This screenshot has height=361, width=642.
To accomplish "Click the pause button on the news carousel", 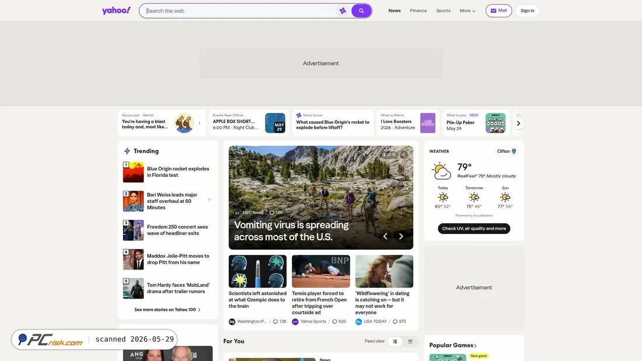I will pyautogui.click(x=404, y=155).
